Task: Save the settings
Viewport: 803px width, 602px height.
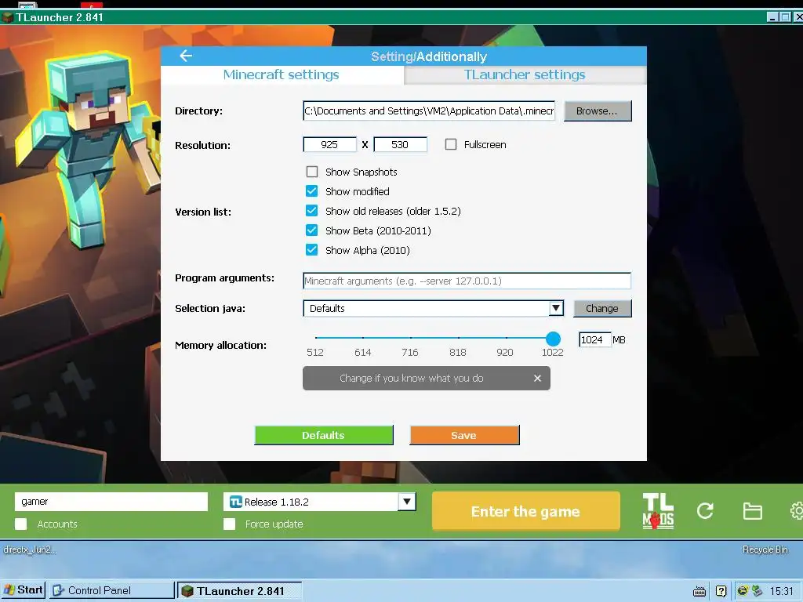Action: tap(464, 435)
